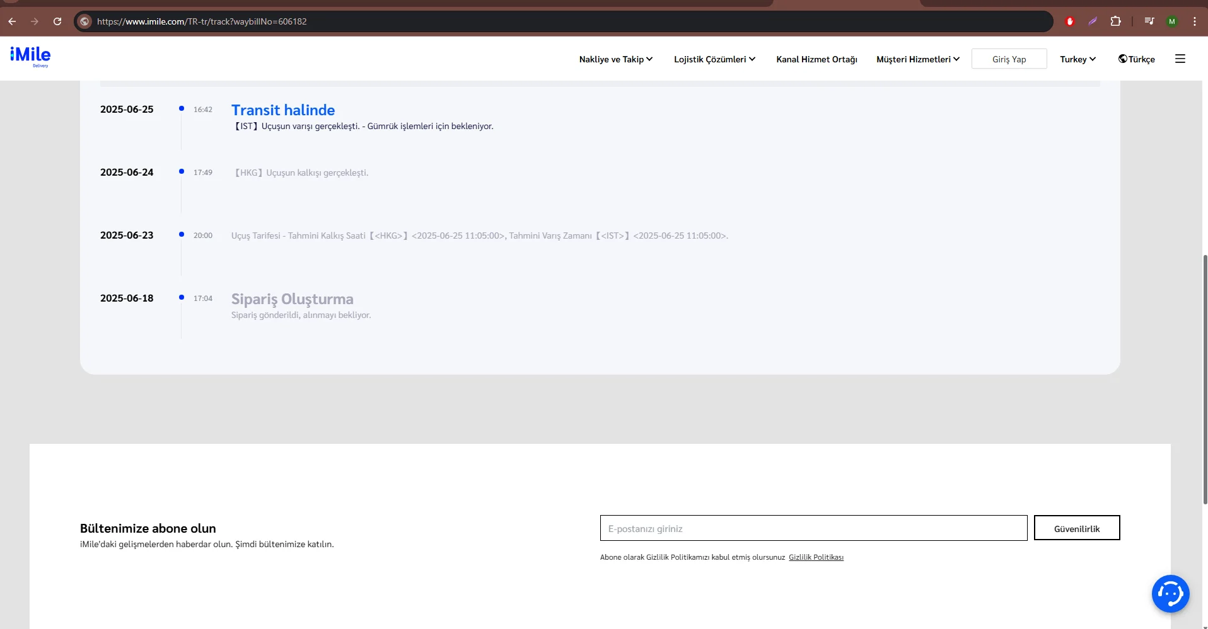Click the 16:42 timestamp
Screen dimensions: 1208x629
coord(203,110)
